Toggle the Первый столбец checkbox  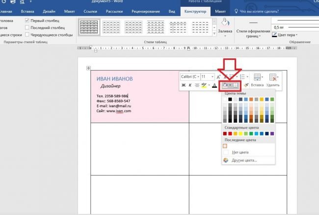(27, 21)
